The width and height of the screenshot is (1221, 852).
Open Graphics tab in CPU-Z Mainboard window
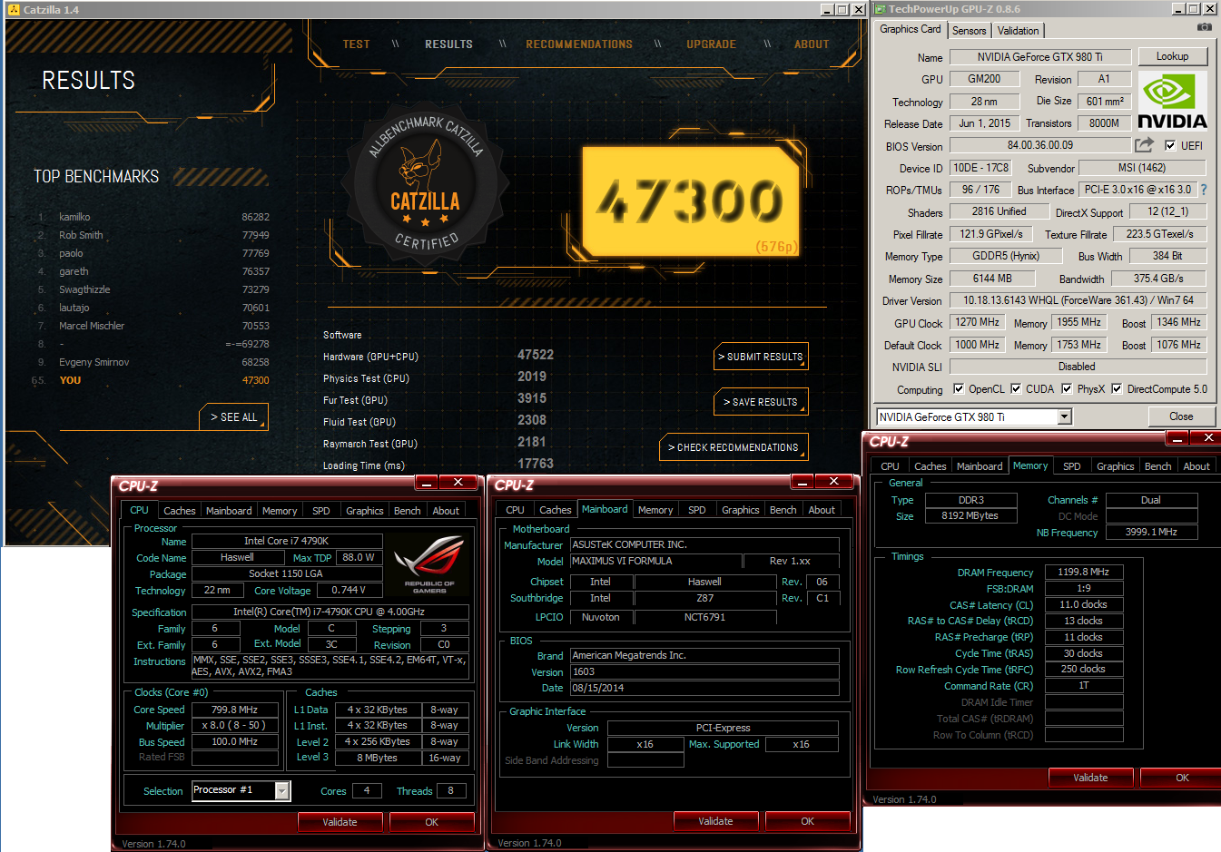pyautogui.click(x=740, y=510)
